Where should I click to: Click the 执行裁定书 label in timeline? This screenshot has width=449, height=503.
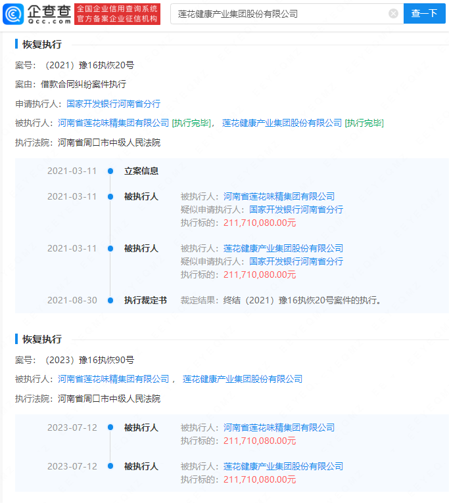[145, 301]
